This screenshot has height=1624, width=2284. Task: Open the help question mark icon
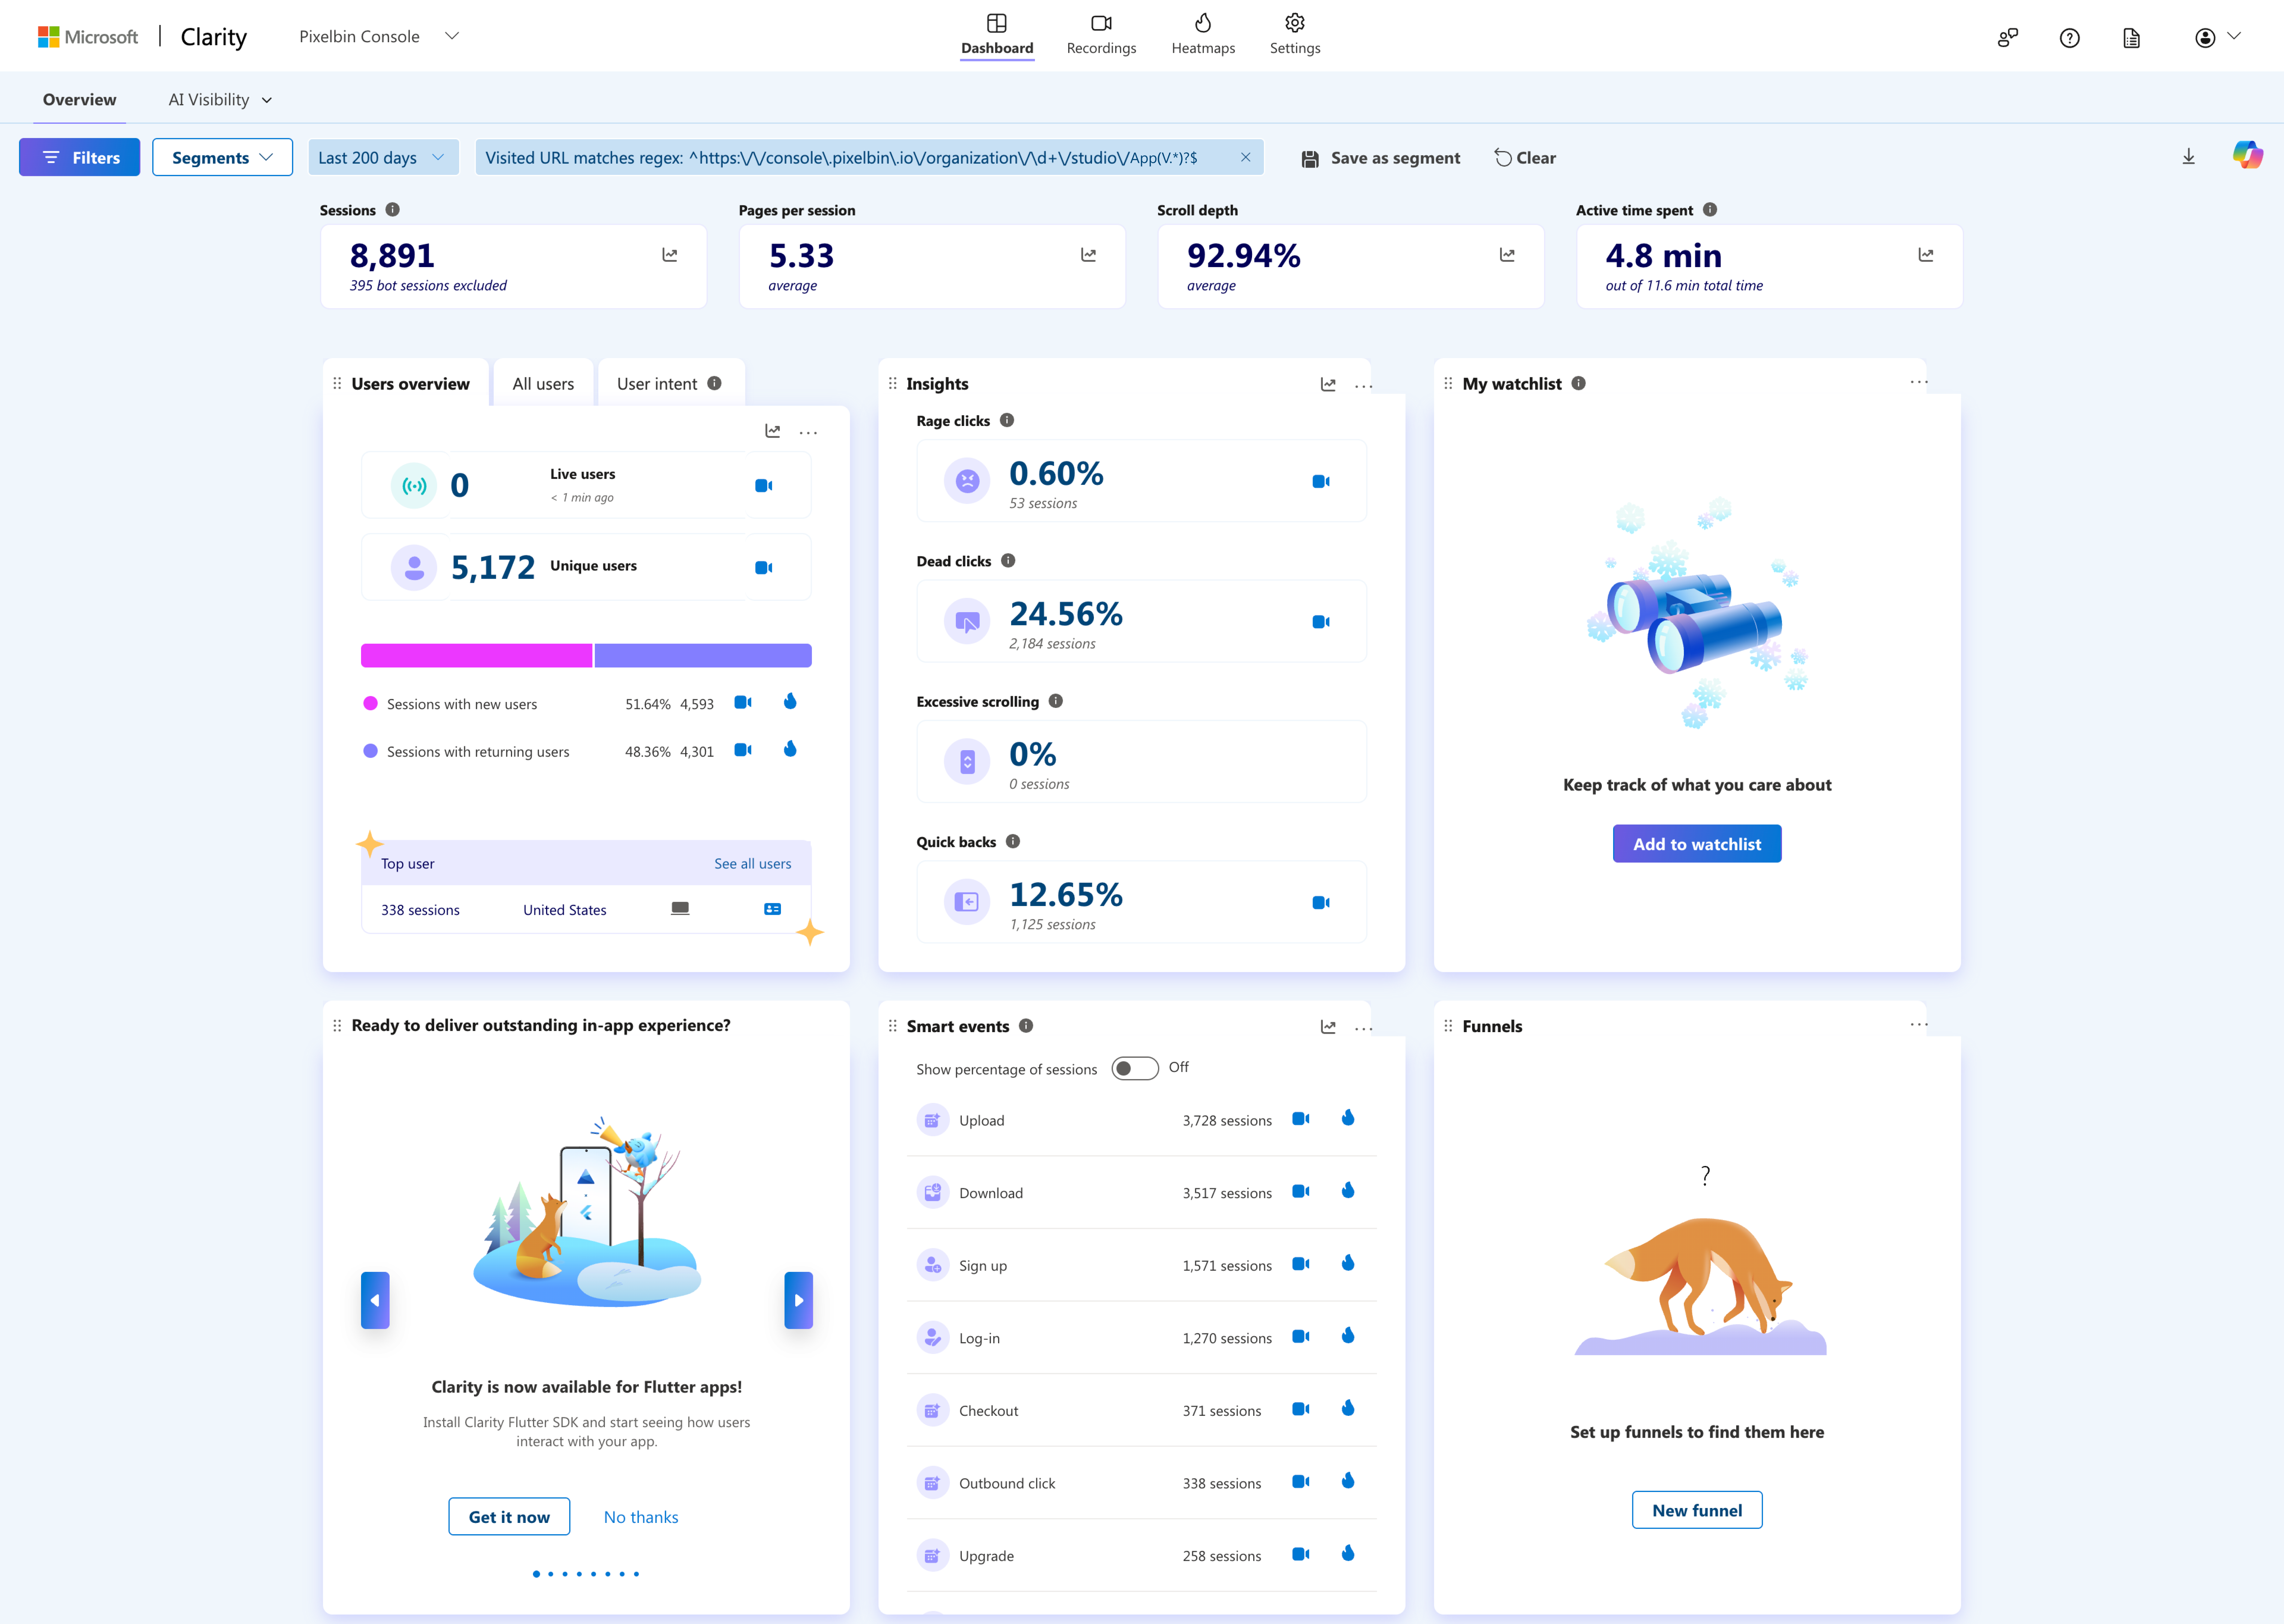(2069, 38)
